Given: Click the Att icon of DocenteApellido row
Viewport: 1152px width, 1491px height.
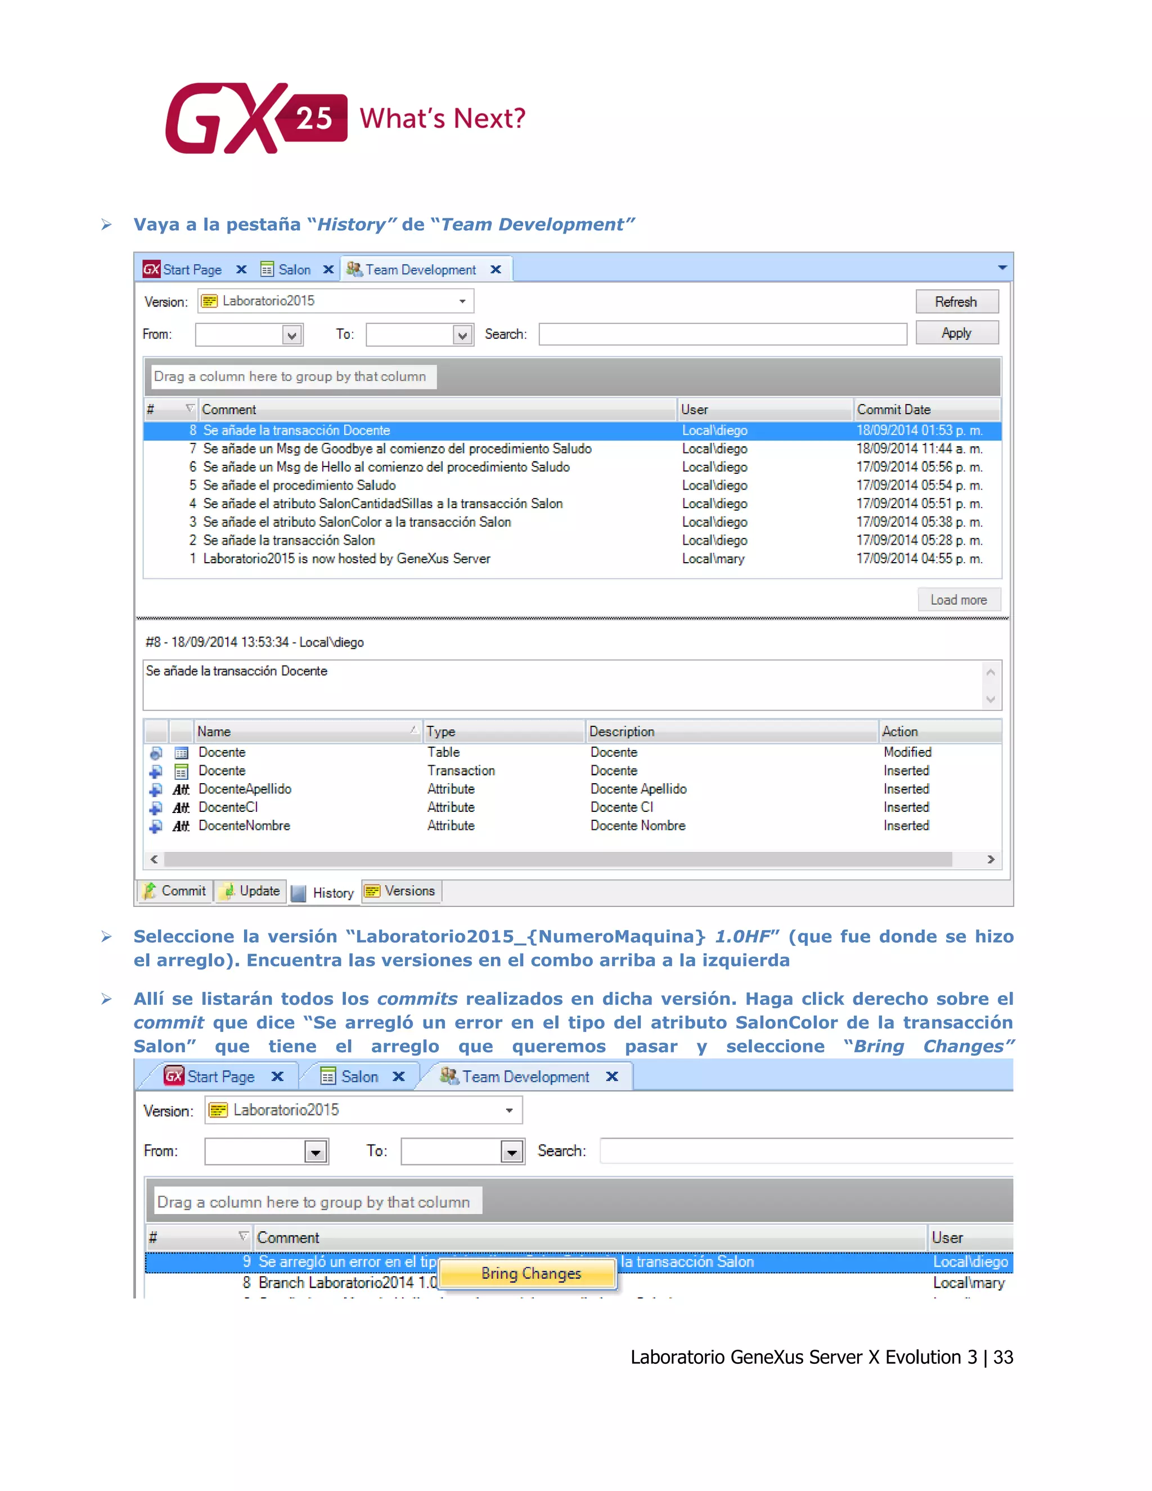Looking at the screenshot, I should click(x=181, y=790).
